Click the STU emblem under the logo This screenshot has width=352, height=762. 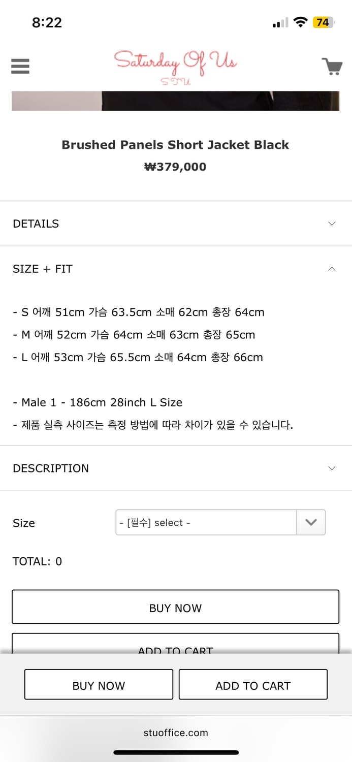click(x=175, y=80)
